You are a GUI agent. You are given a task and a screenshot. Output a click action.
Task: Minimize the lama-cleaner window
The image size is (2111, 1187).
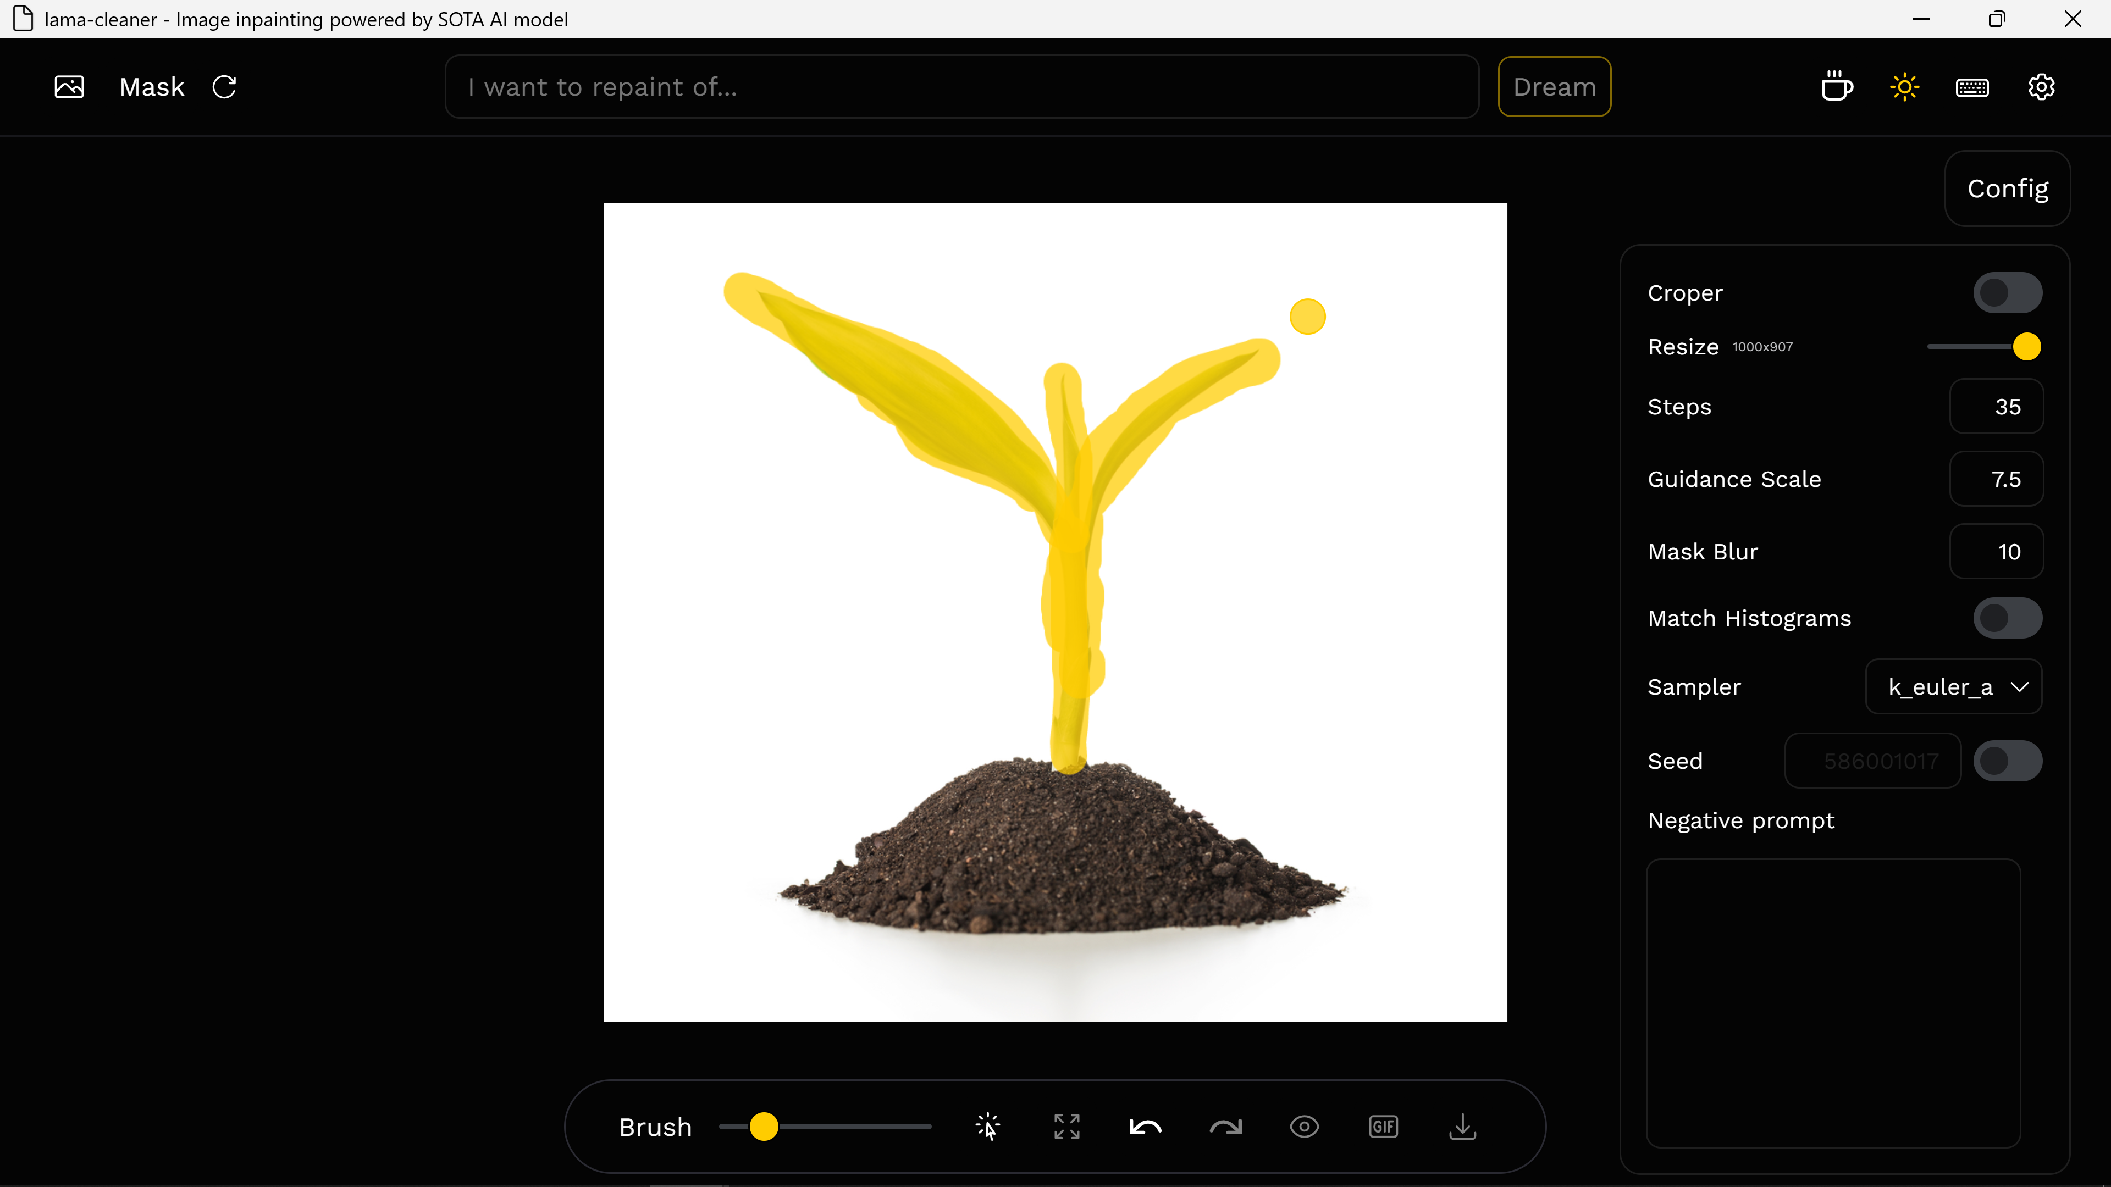pyautogui.click(x=1921, y=19)
